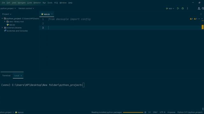The image size is (204, 114).
Task: Open the Project view dropdown
Action: (x=7, y=14)
